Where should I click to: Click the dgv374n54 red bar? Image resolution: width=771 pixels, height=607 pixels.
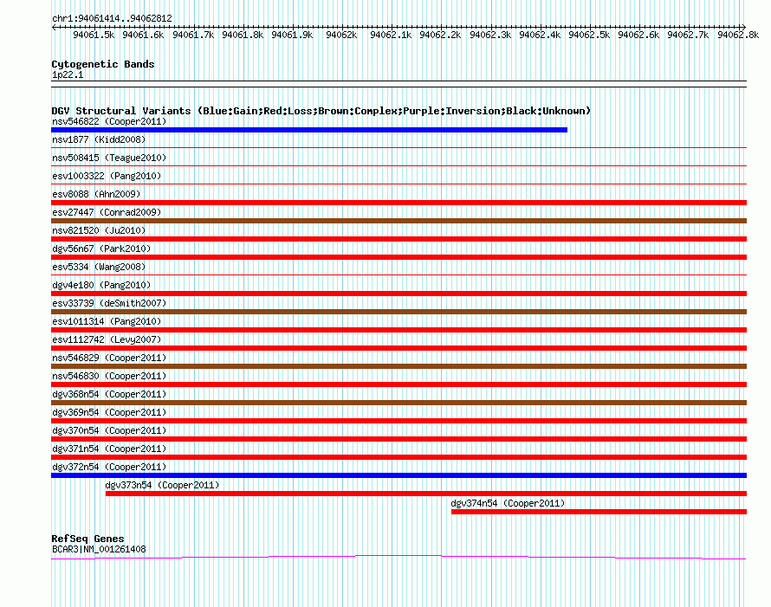pyautogui.click(x=599, y=512)
